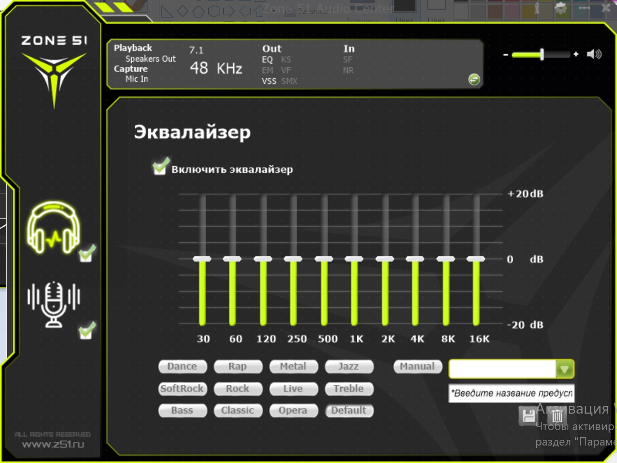
Task: Click the 250 Hz band slider handle
Action: coord(294,259)
